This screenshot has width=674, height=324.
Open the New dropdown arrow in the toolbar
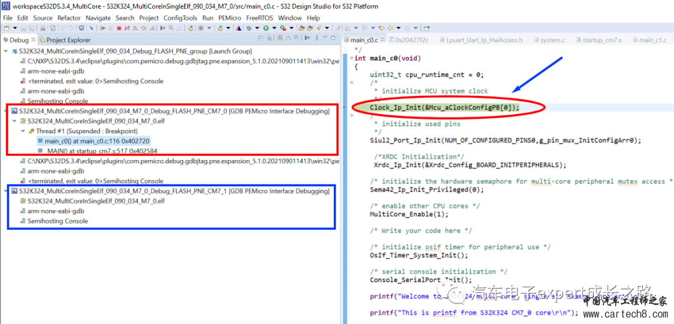[15, 28]
